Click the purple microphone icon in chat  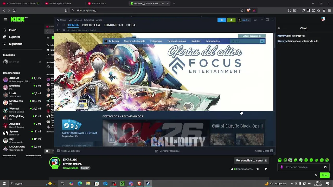[282, 167]
